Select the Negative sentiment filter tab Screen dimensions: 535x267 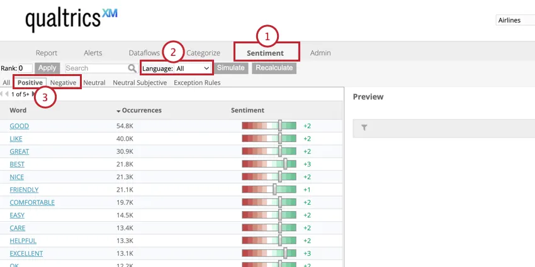(x=64, y=82)
